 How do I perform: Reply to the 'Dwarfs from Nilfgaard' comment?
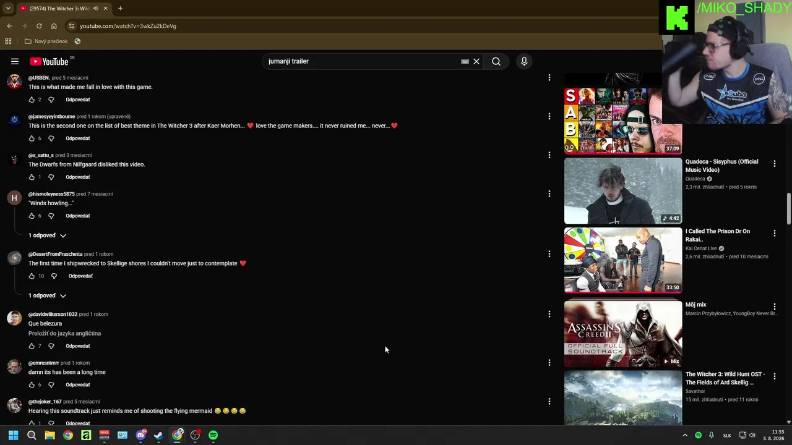[78, 177]
